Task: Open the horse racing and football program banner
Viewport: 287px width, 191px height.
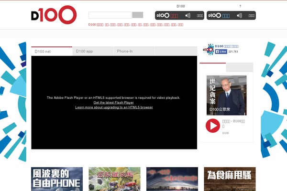Action: [x=115, y=179]
